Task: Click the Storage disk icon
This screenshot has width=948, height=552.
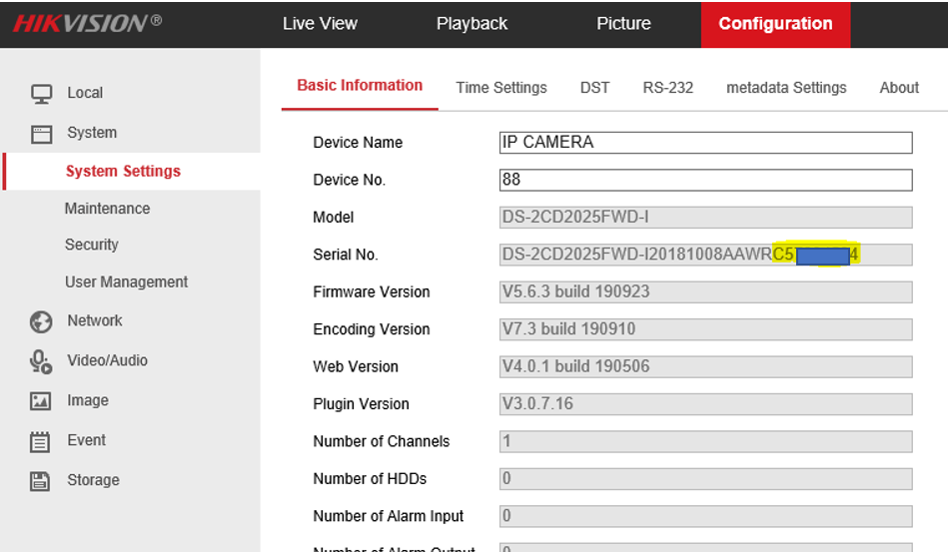Action: tap(41, 481)
